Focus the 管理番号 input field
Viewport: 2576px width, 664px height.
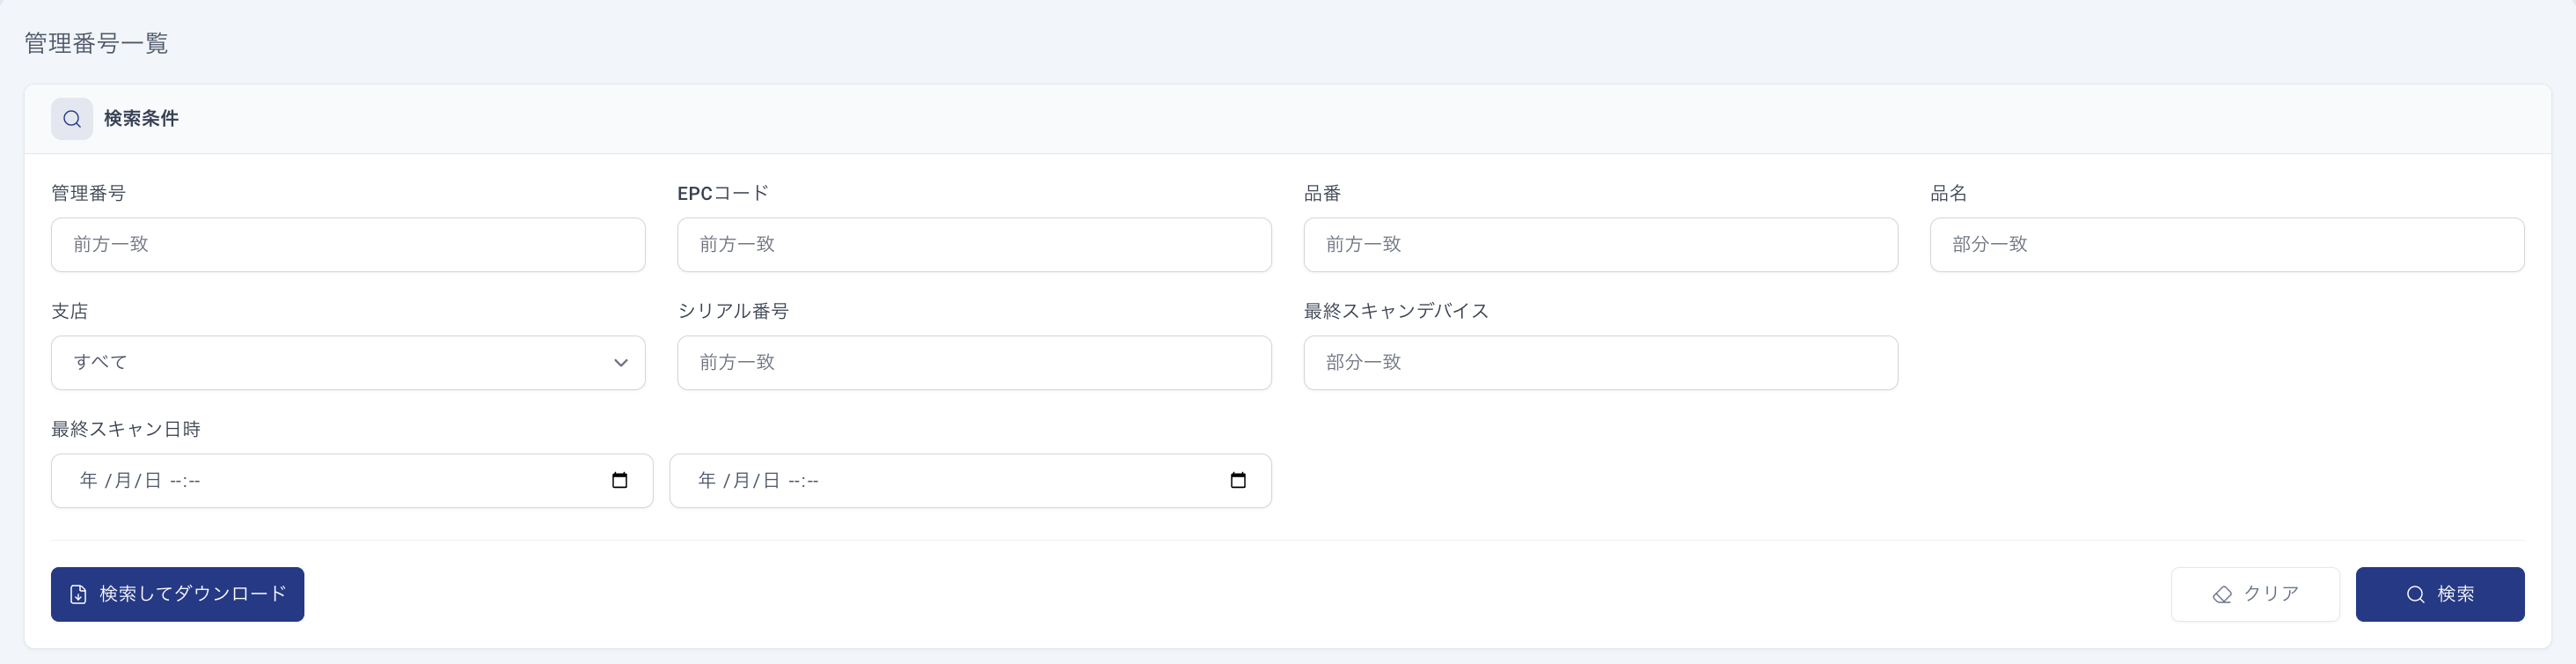click(x=348, y=244)
